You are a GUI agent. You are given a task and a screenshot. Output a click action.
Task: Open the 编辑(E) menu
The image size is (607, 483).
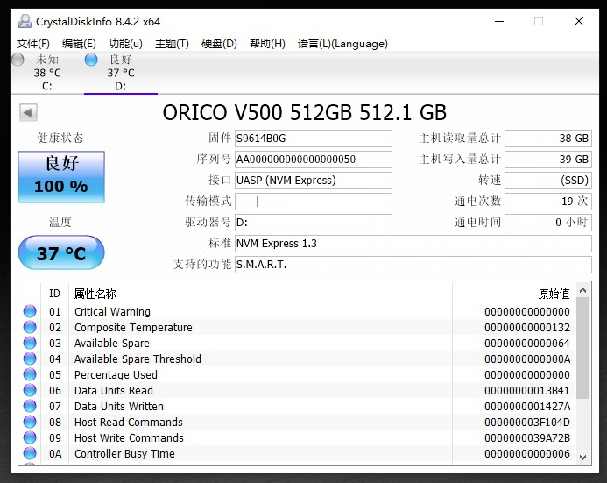point(79,43)
